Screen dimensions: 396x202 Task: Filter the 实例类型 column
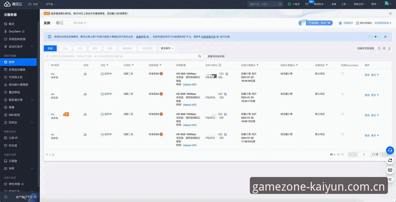(160, 65)
